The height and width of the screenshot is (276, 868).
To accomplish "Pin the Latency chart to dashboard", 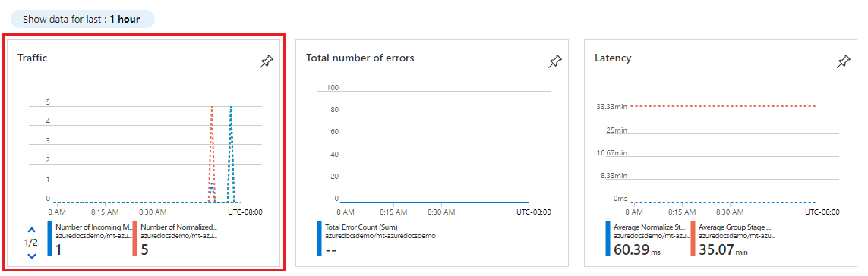I will (x=844, y=62).
